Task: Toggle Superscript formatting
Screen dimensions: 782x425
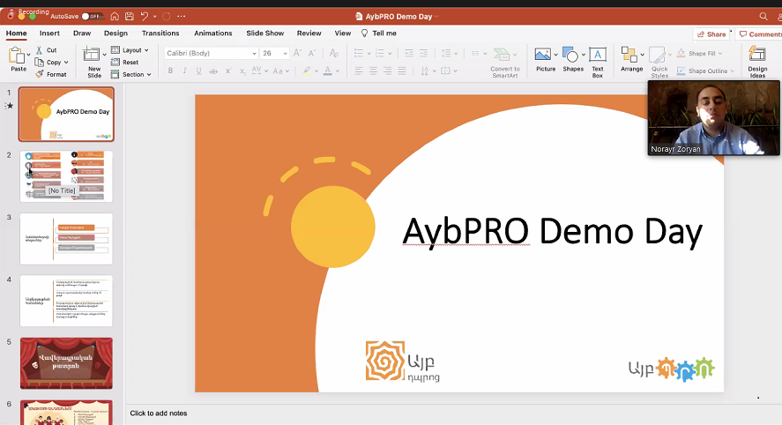Action: (x=228, y=71)
